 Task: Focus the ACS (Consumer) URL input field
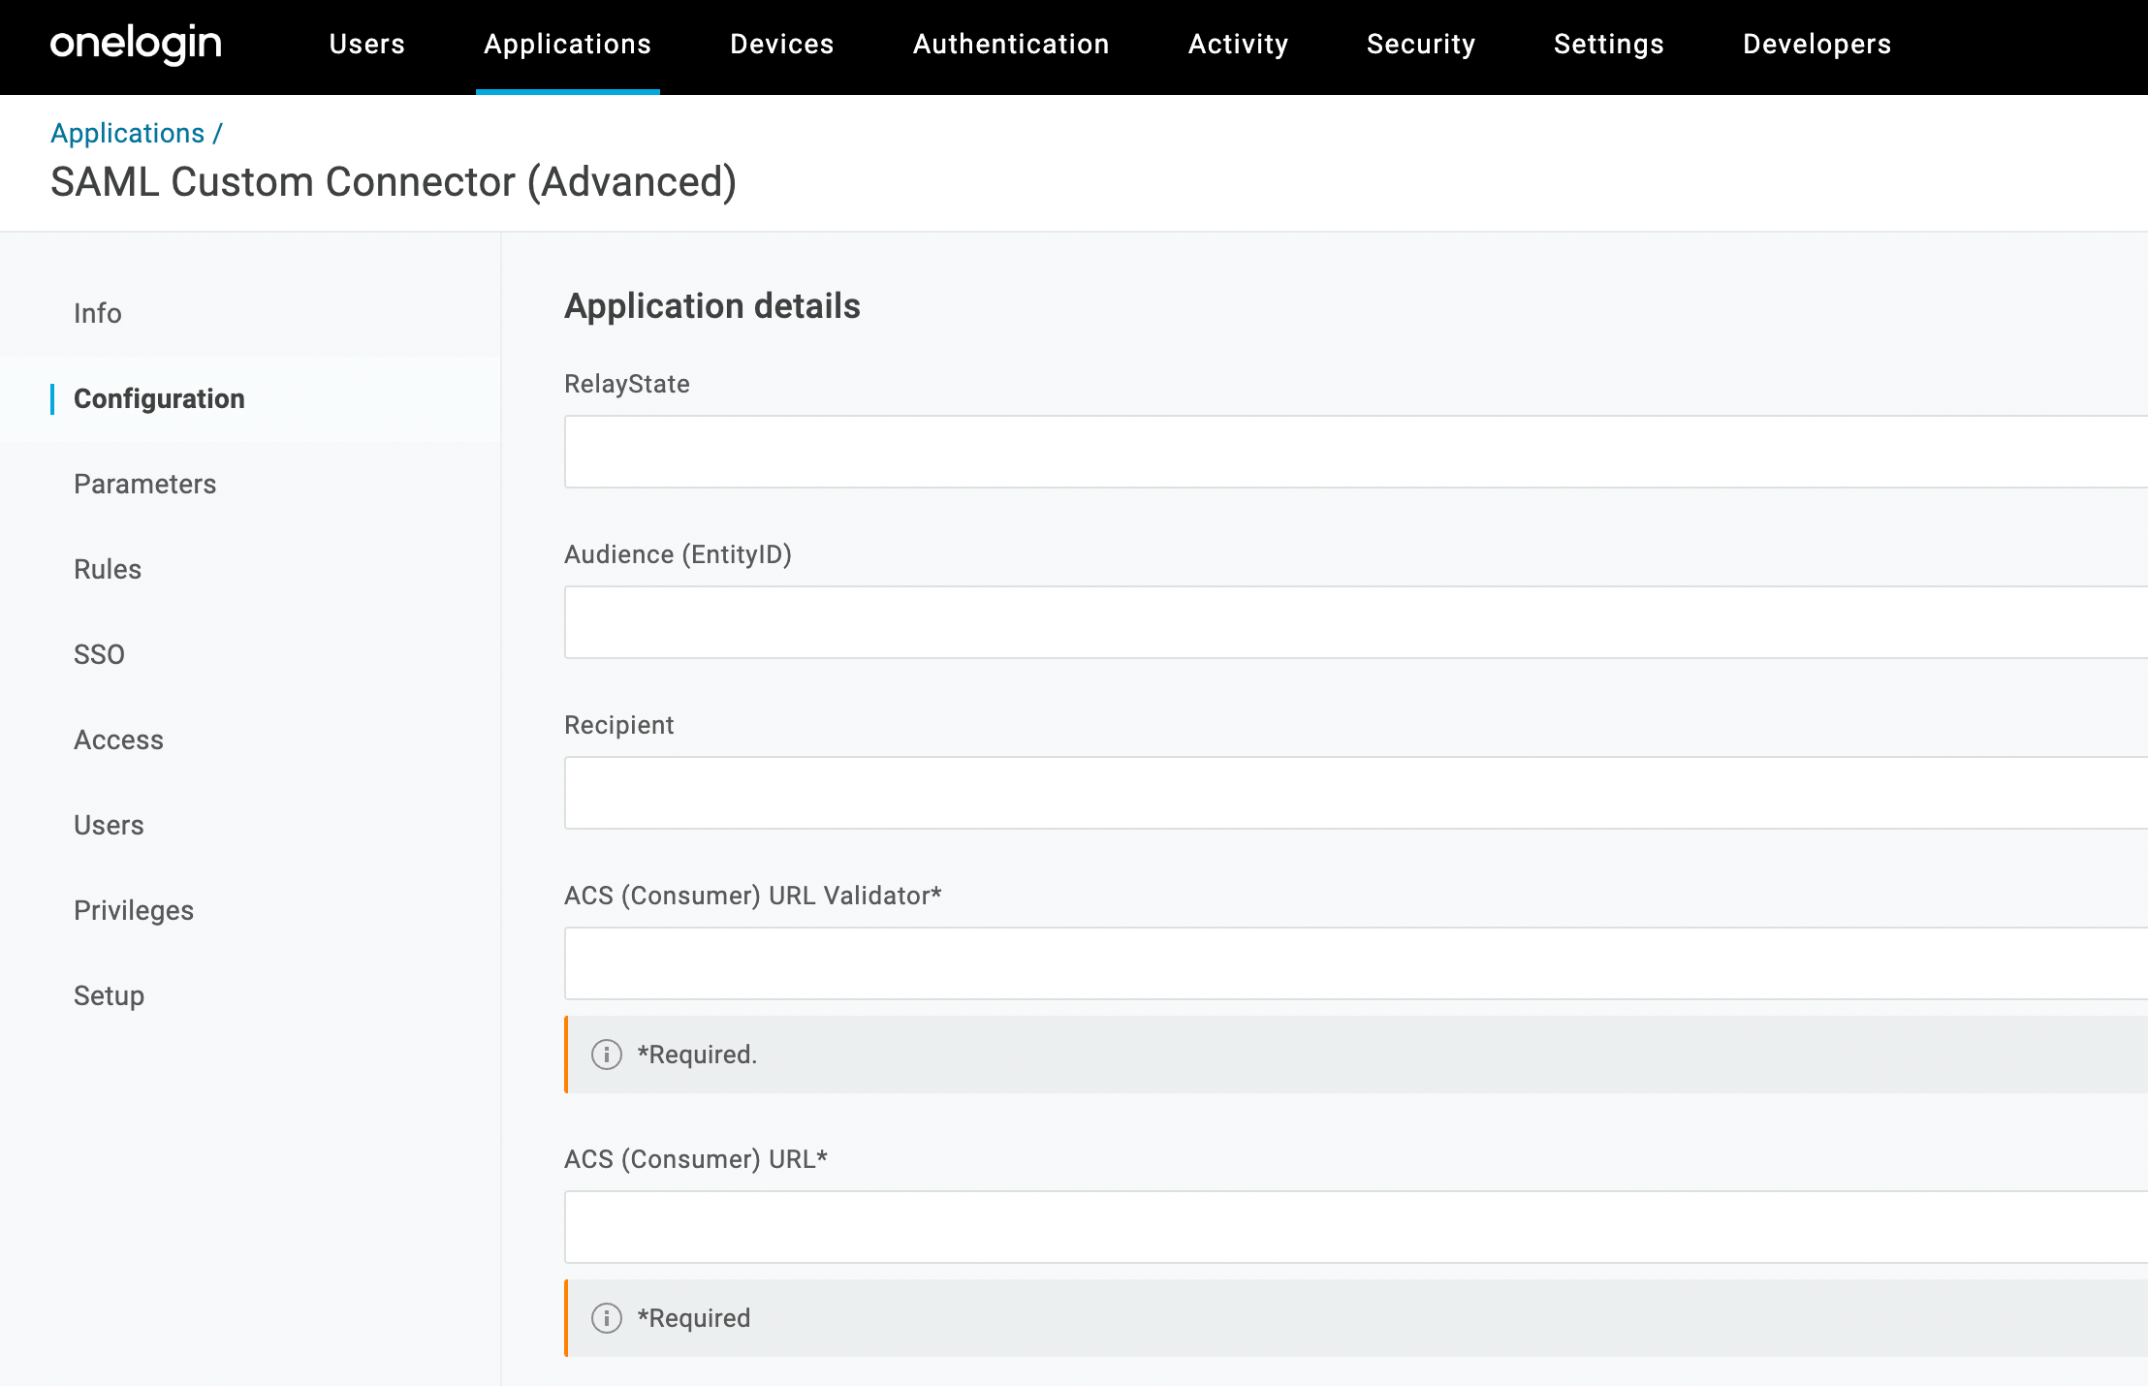(1356, 1227)
